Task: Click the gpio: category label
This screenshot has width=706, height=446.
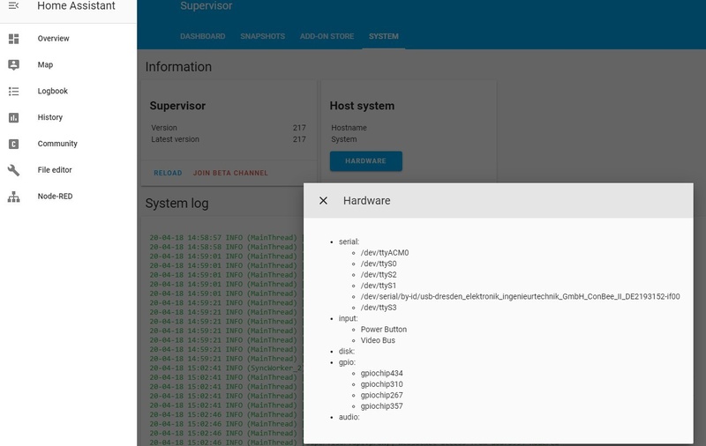Action: tap(347, 362)
